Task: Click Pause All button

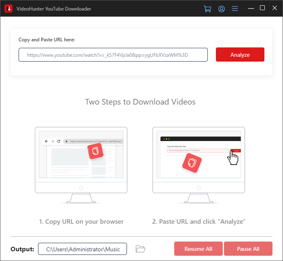Action: click(248, 249)
